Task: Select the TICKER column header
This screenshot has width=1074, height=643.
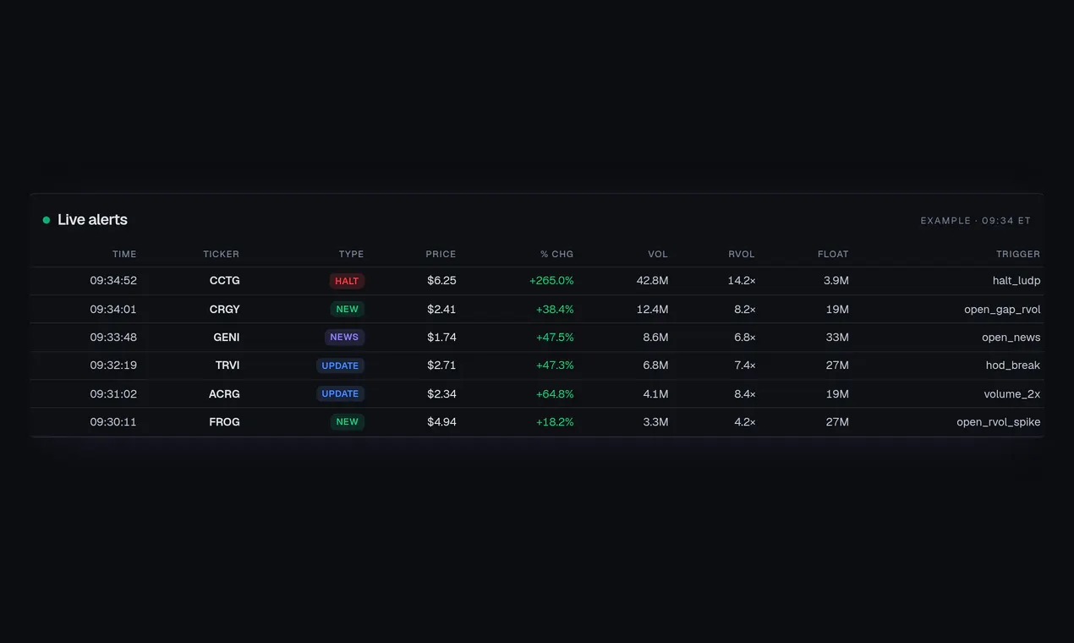Action: click(222, 254)
